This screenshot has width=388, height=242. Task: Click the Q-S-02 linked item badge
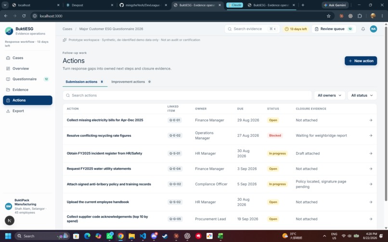click(x=175, y=202)
